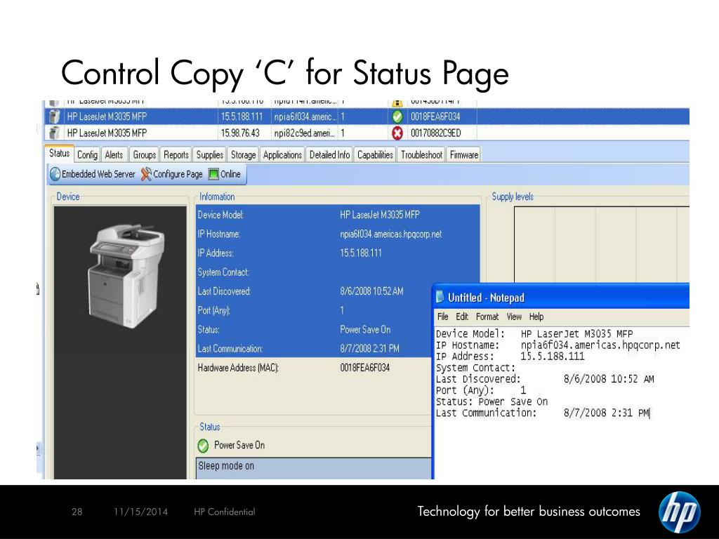Click the green check icon beside Power Save On
The image size is (719, 539).
203,446
